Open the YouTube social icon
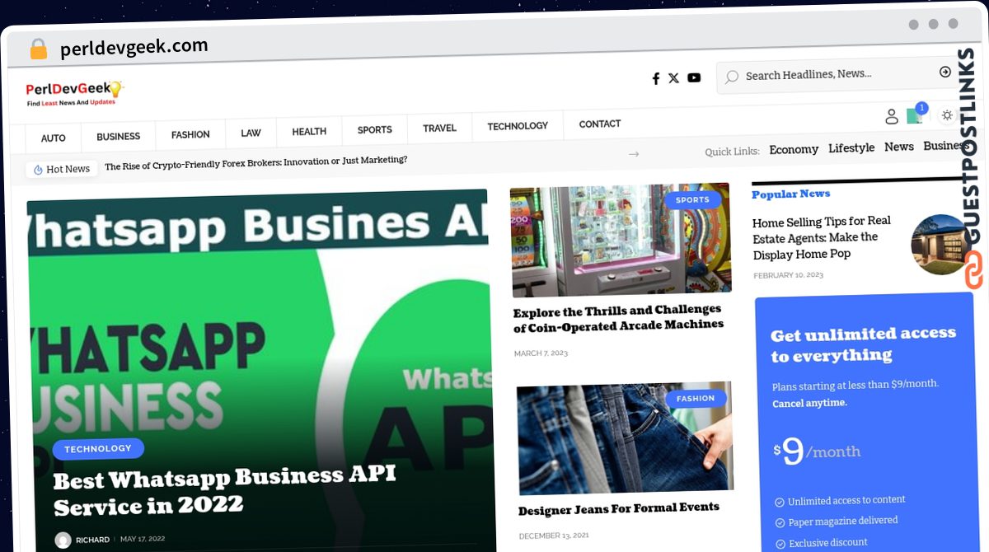The image size is (989, 552). click(694, 77)
